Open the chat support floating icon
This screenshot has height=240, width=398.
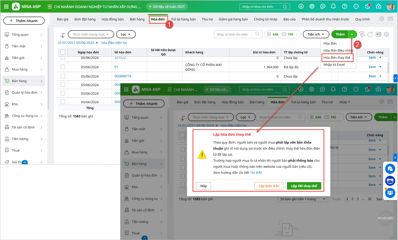(390, 169)
